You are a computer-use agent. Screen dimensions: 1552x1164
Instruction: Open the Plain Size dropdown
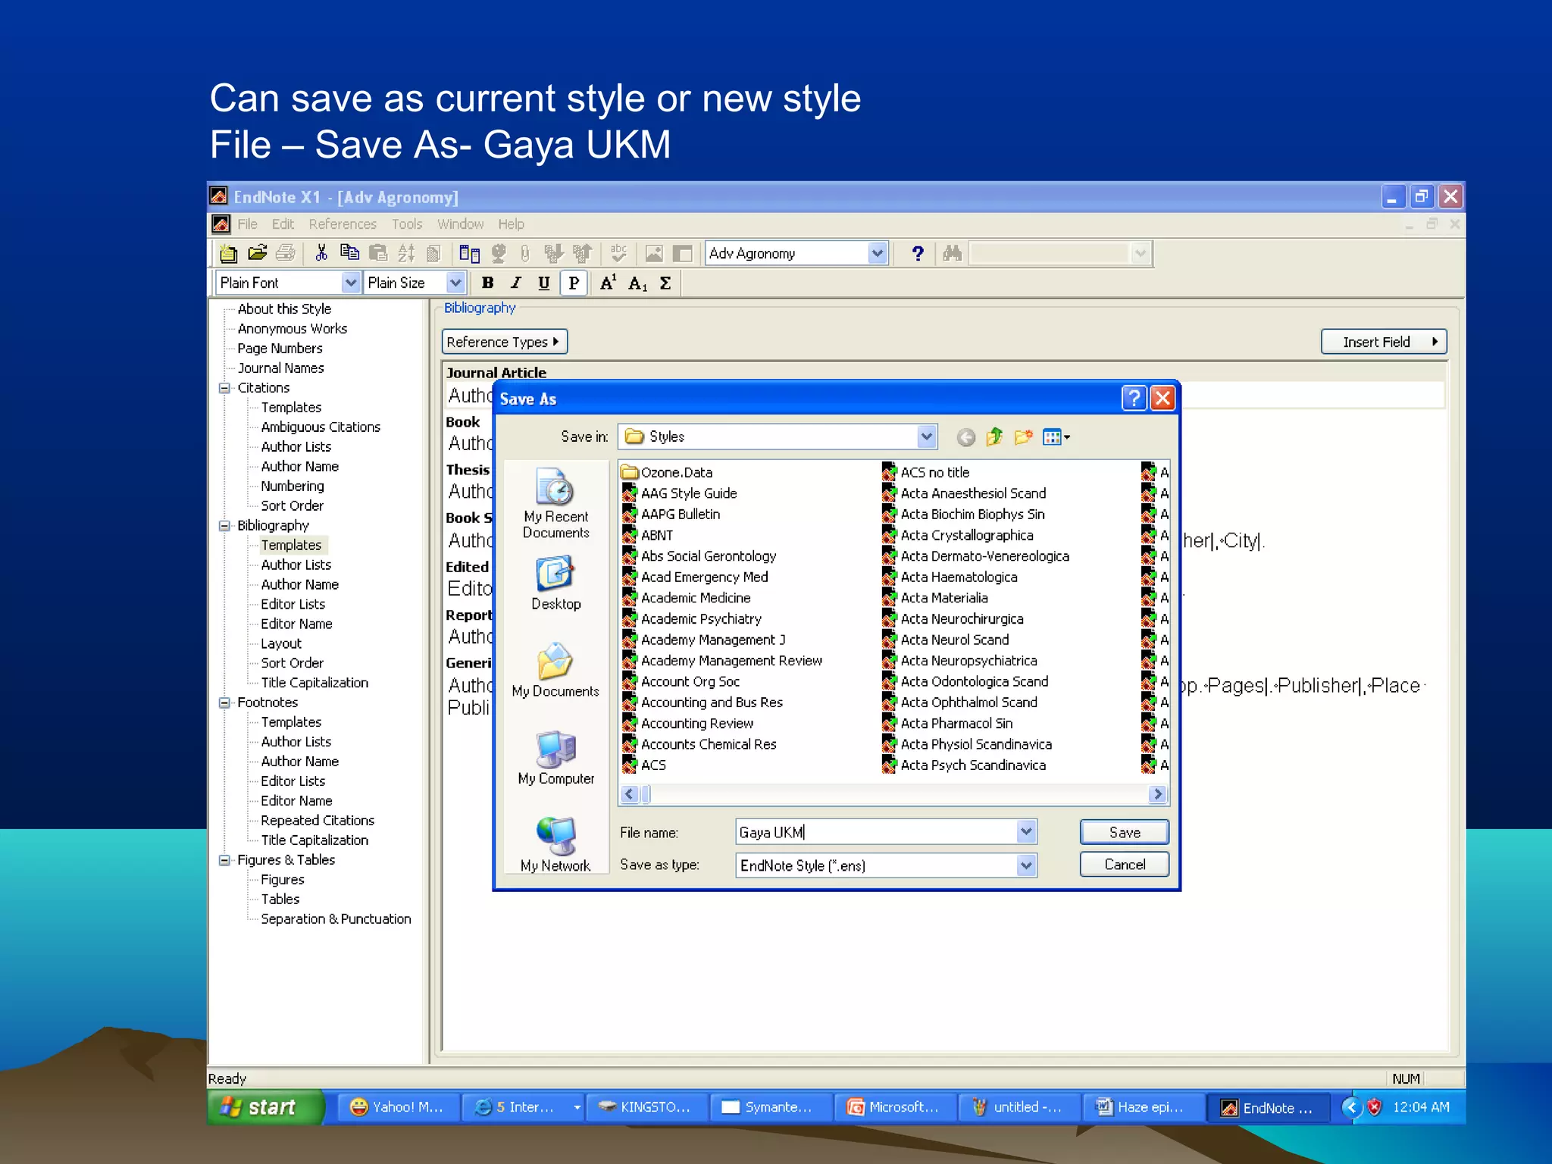click(455, 283)
